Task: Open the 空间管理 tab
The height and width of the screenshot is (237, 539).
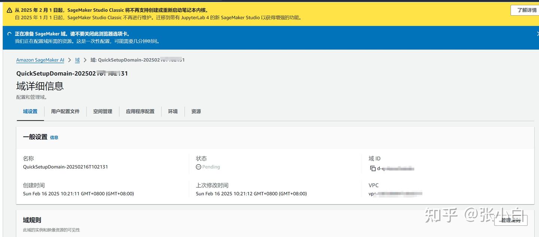Action: (x=103, y=111)
